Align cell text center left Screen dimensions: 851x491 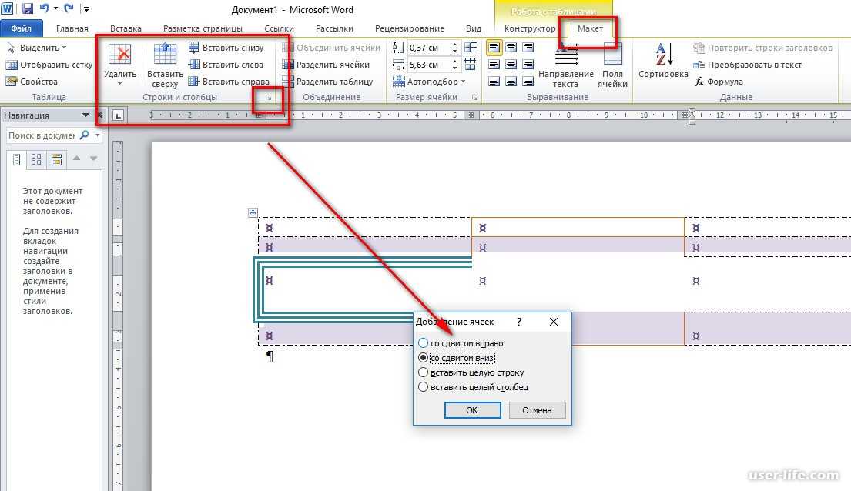pyautogui.click(x=494, y=65)
